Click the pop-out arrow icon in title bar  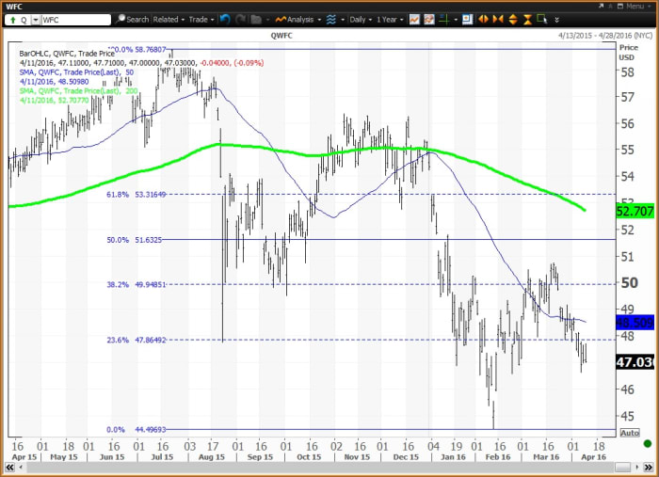tap(602, 7)
